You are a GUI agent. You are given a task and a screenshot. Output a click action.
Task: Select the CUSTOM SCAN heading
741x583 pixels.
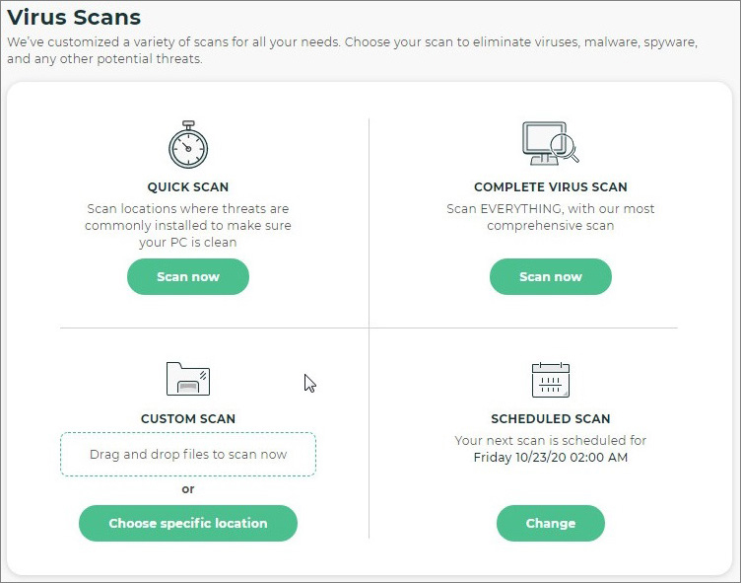point(188,419)
